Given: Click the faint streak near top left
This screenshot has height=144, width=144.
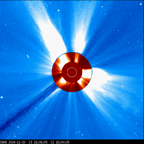Looking at the screenshot, I should [x=46, y=5].
